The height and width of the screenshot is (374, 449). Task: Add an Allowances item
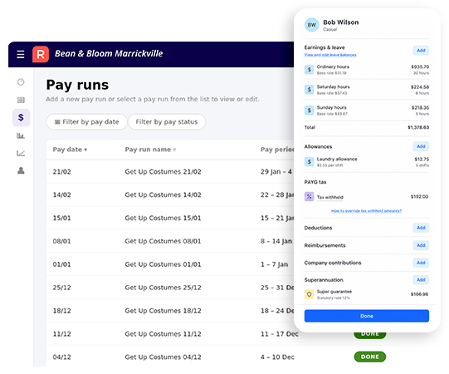(x=421, y=146)
